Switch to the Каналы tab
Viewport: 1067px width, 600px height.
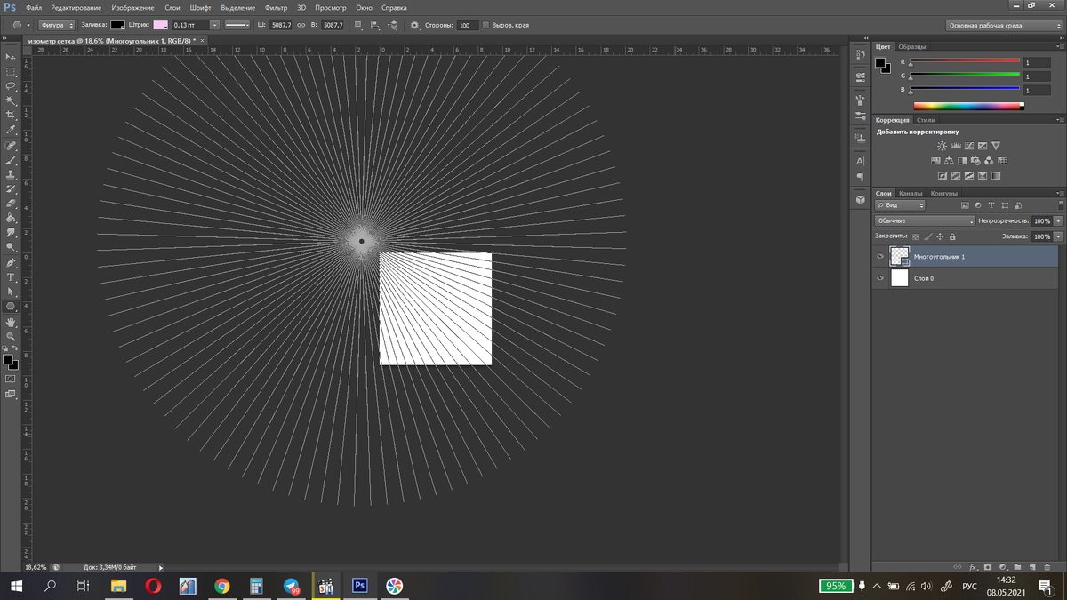click(x=910, y=193)
